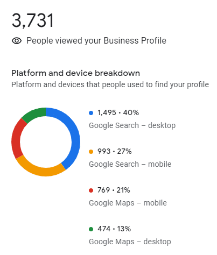The width and height of the screenshot is (217, 255).
Task: Click the eye icon beside profile views
Action: click(x=17, y=41)
